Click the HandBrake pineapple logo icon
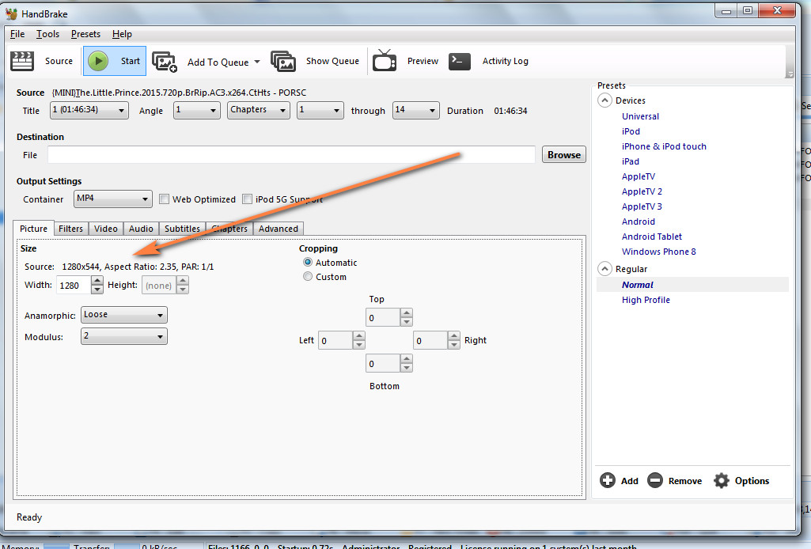 pos(11,13)
